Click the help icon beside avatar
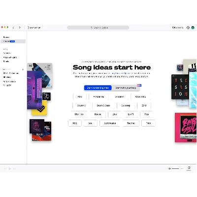The image size is (197, 197). [x=188, y=28]
